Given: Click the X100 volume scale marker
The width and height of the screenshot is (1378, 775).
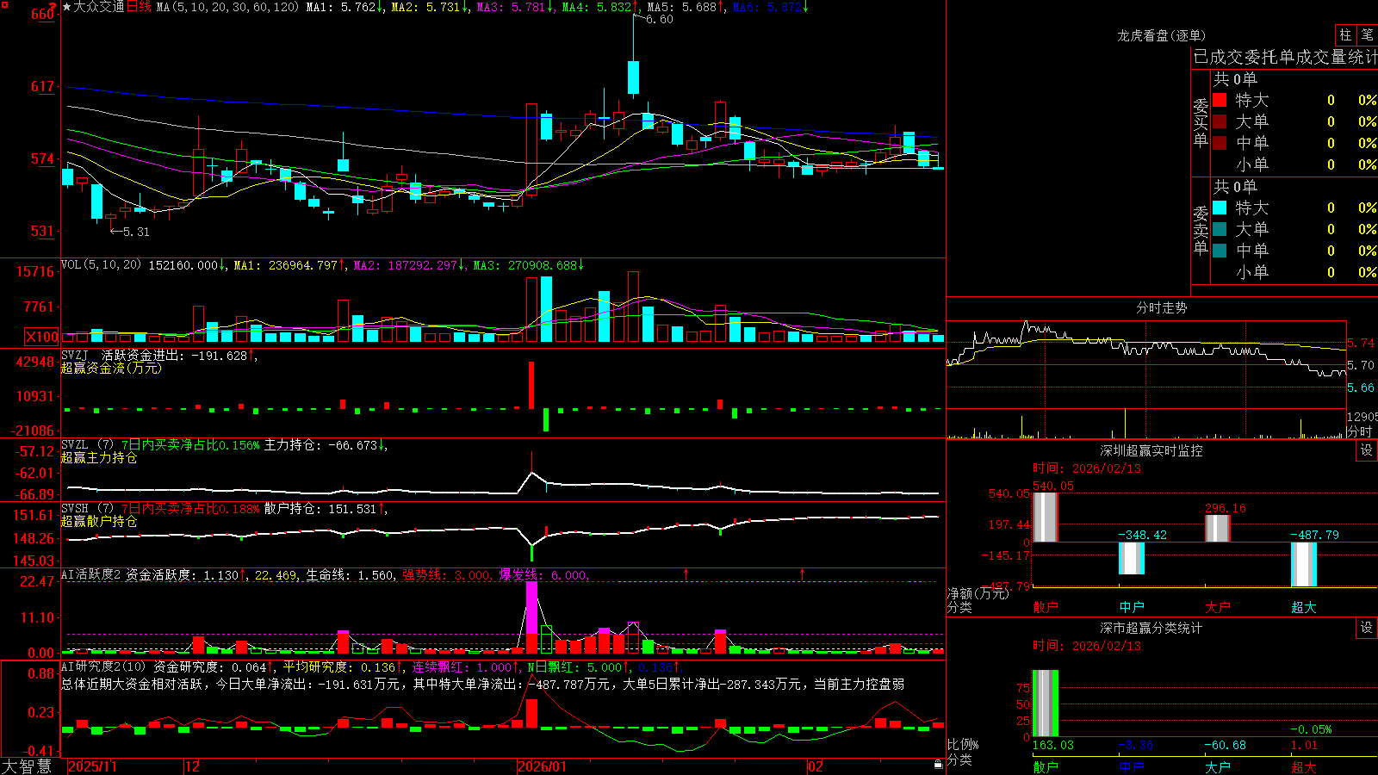Looking at the screenshot, I should 42,337.
